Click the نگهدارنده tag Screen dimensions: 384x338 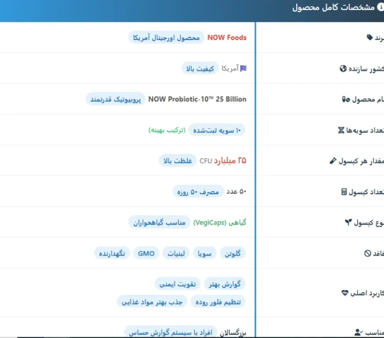point(112,253)
